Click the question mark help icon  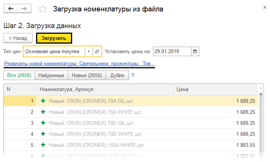click(x=133, y=75)
